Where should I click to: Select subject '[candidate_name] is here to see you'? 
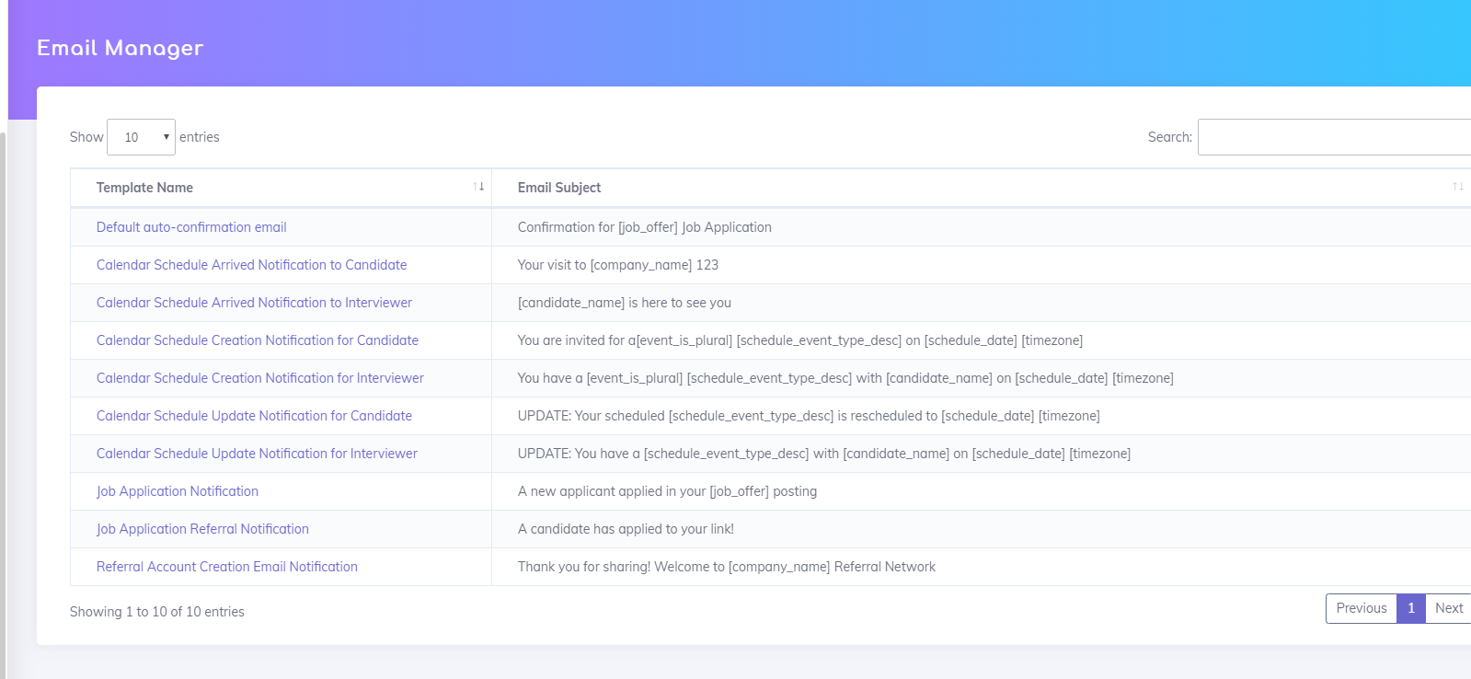pyautogui.click(x=625, y=303)
